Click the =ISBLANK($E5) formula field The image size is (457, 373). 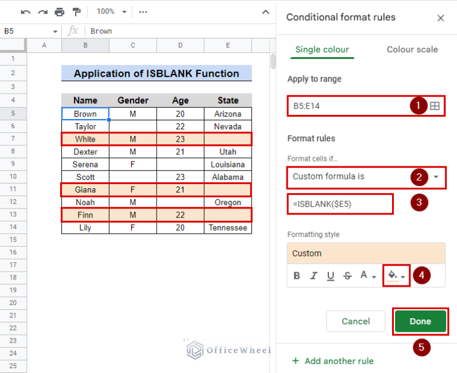[x=340, y=204]
